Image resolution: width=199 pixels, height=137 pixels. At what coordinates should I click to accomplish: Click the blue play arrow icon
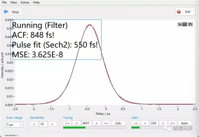[x=6, y=12]
